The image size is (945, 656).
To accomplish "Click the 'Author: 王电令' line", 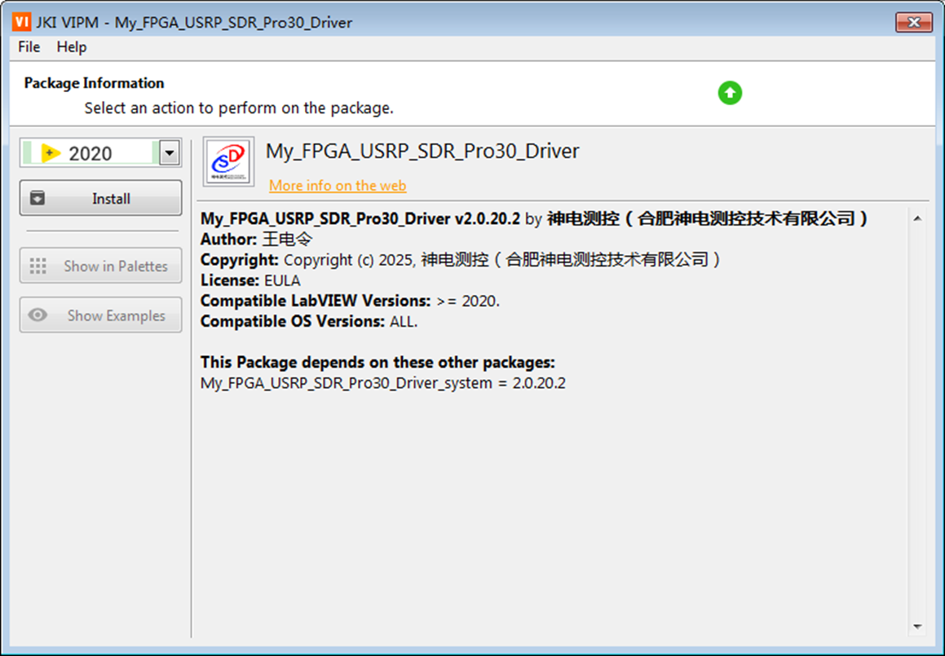I will click(257, 239).
